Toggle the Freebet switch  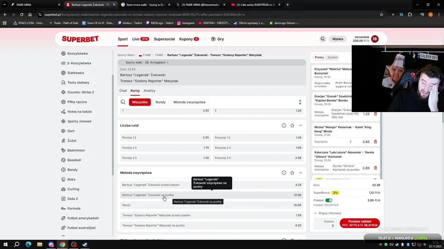(x=329, y=200)
